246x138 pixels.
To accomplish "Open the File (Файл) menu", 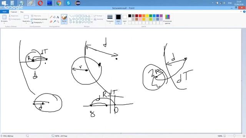I will [x=4, y=12].
